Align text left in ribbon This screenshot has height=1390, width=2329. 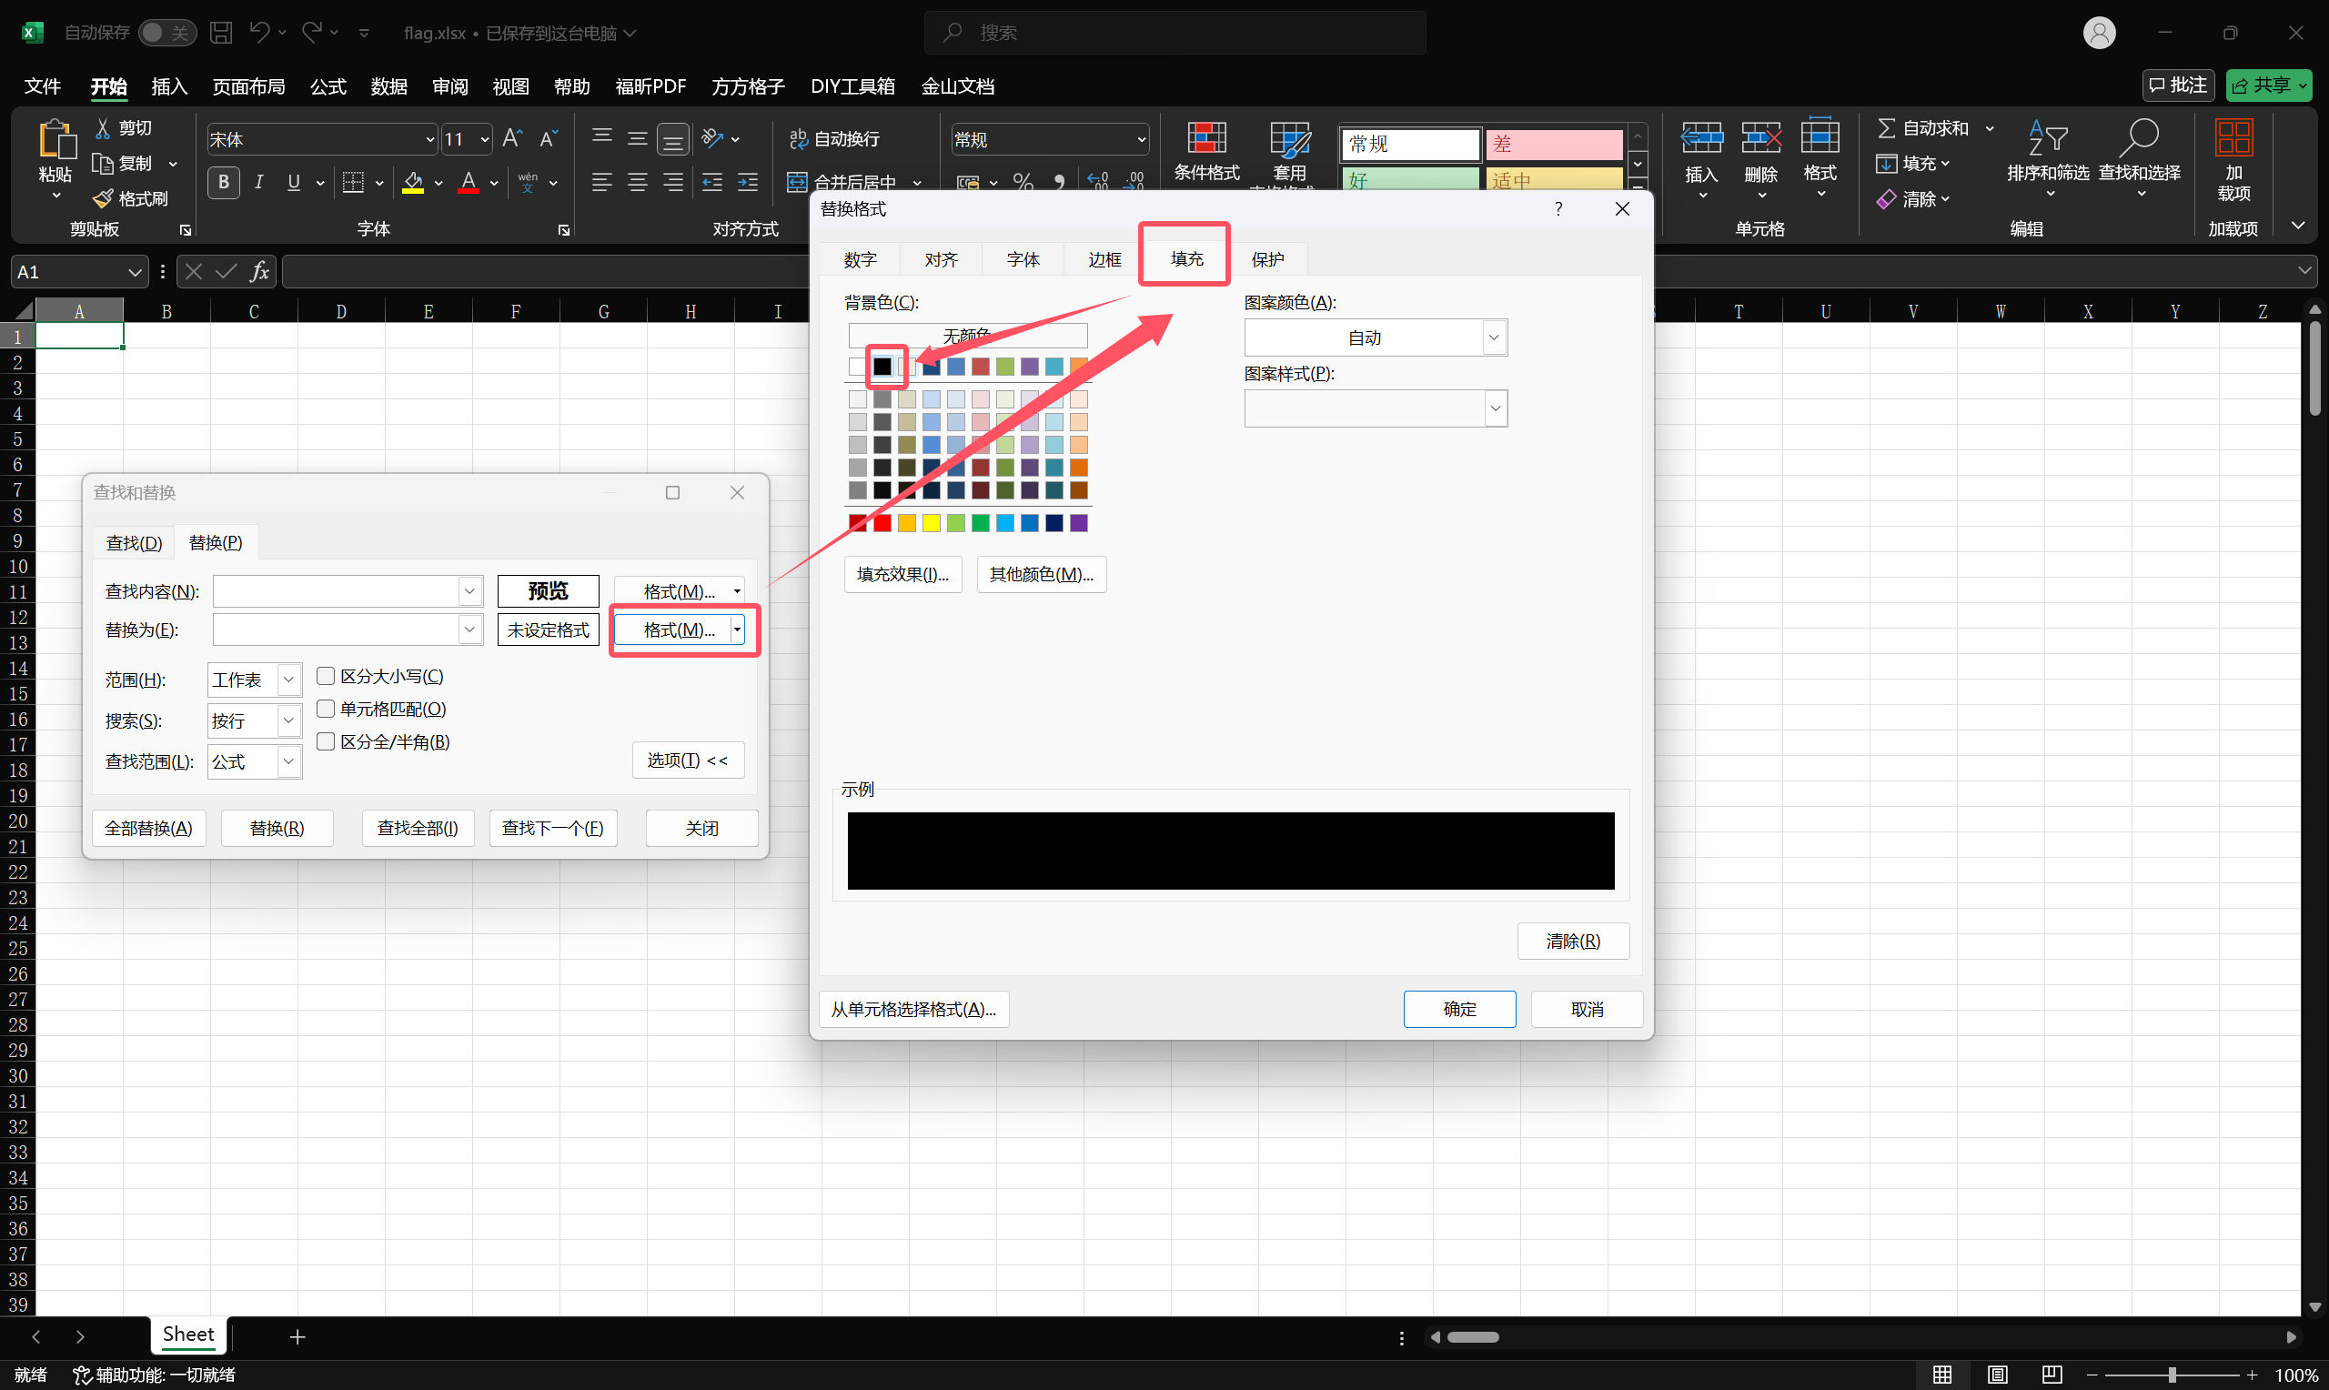coord(601,182)
